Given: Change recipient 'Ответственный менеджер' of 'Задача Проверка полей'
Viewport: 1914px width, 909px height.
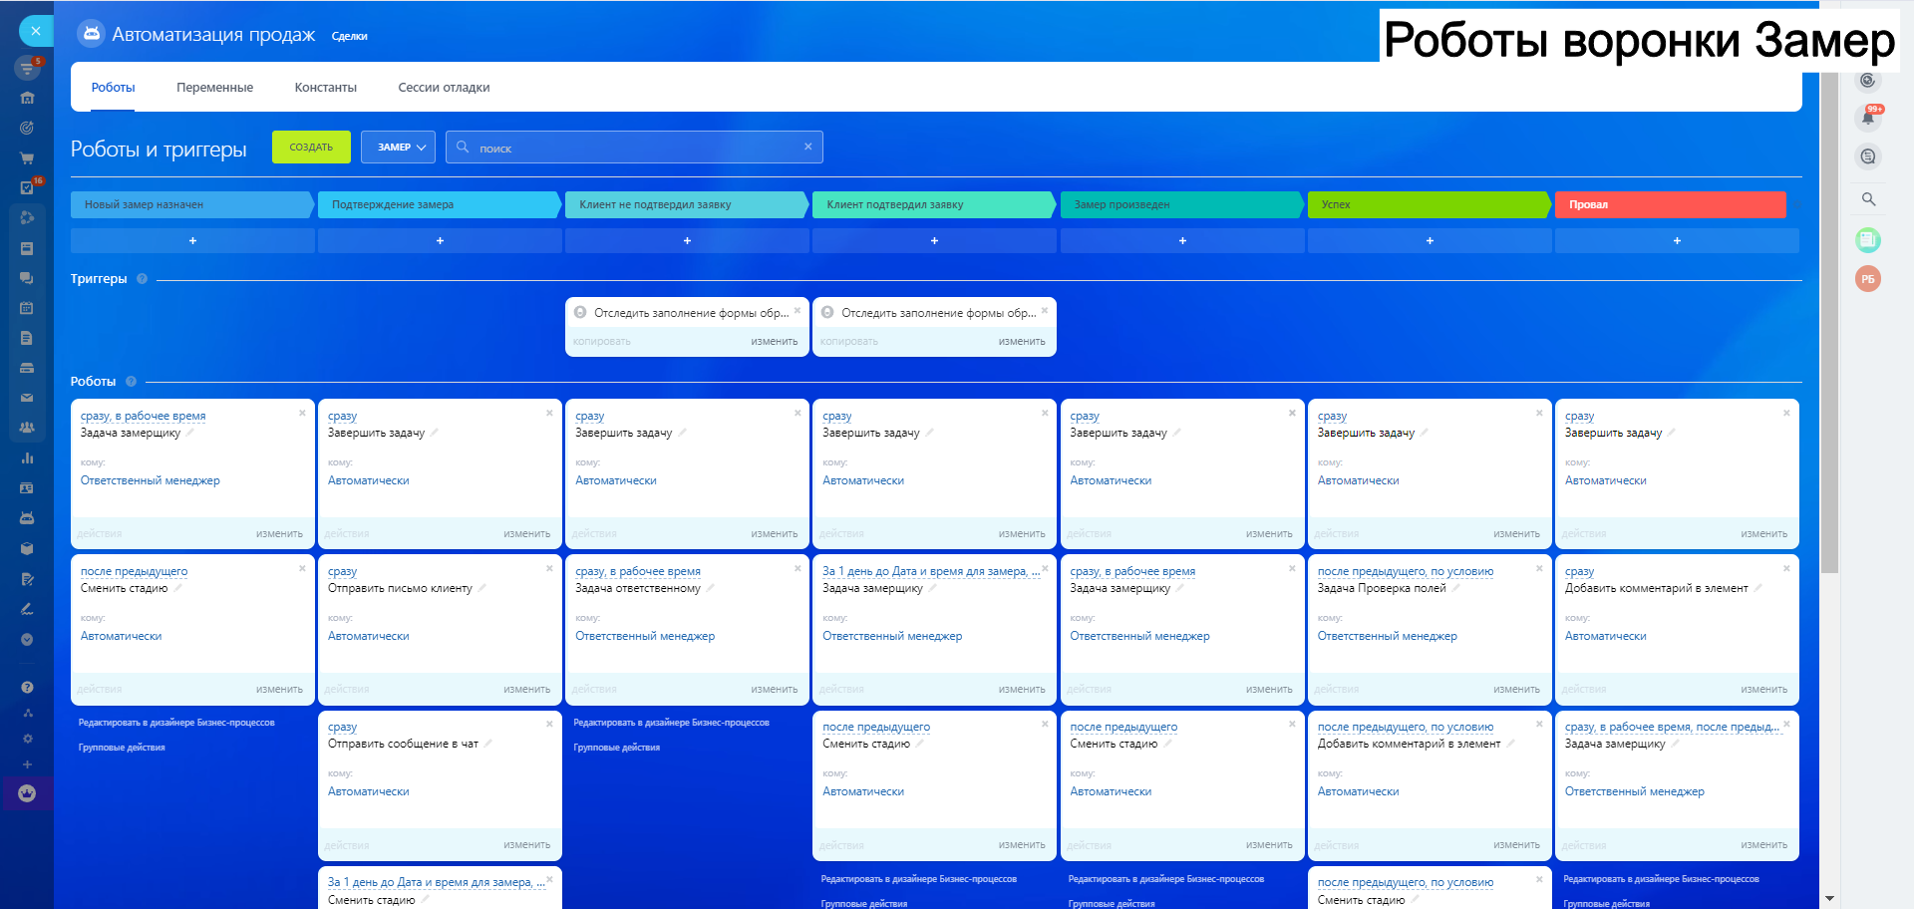Looking at the screenshot, I should click(x=1388, y=636).
